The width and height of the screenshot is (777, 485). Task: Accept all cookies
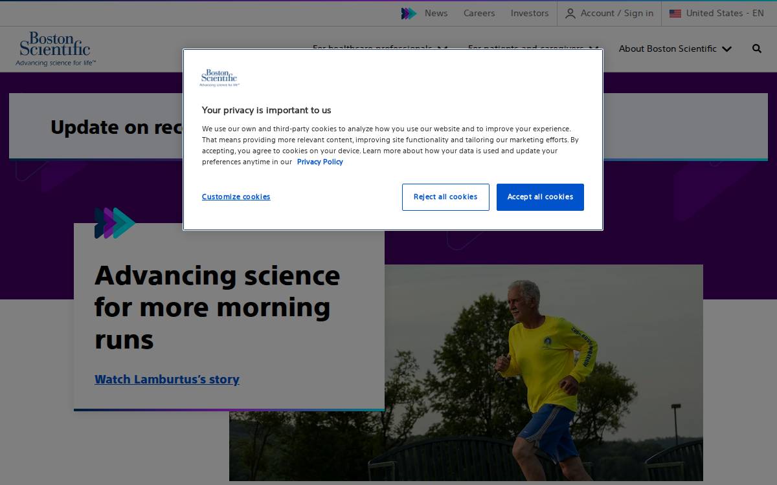coord(540,197)
